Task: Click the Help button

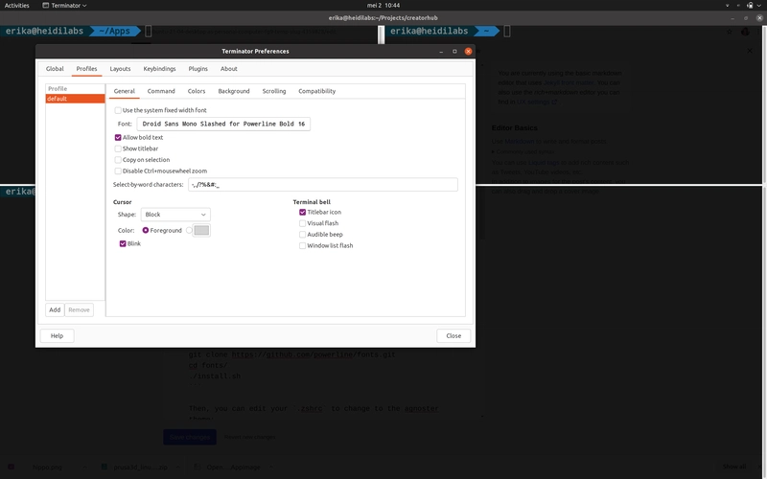Action: [57, 336]
